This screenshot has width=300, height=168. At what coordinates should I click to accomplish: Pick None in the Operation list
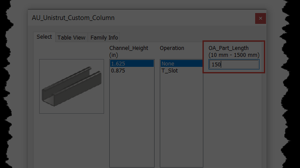pyautogui.click(x=182, y=63)
